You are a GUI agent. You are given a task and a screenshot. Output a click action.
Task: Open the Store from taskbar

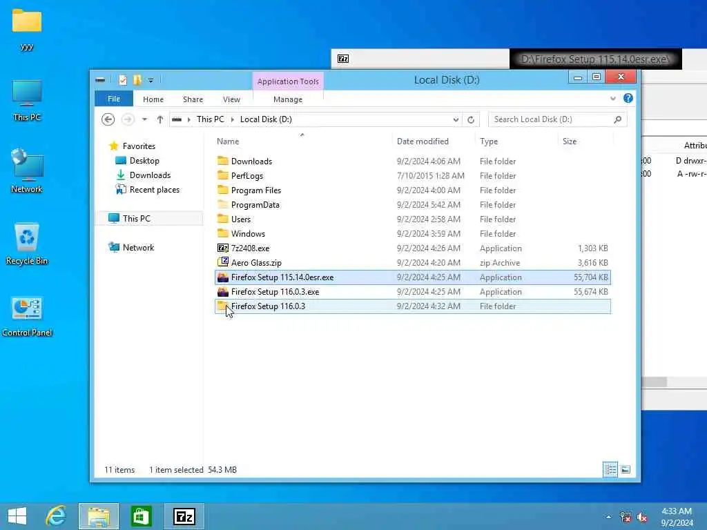point(141,516)
